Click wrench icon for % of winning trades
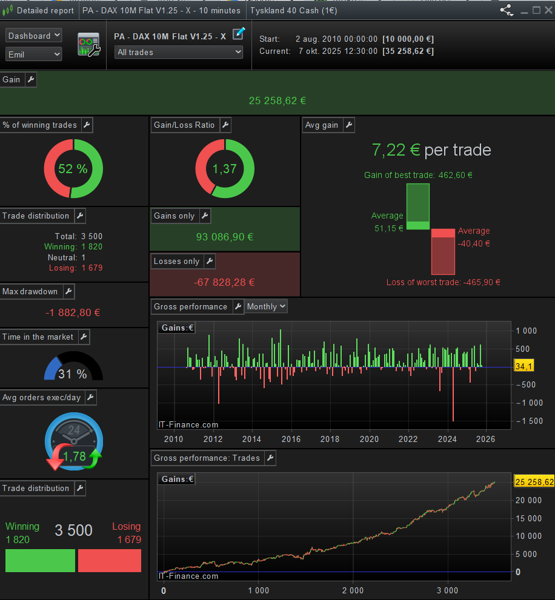Screen dimensions: 555x600 [87, 125]
